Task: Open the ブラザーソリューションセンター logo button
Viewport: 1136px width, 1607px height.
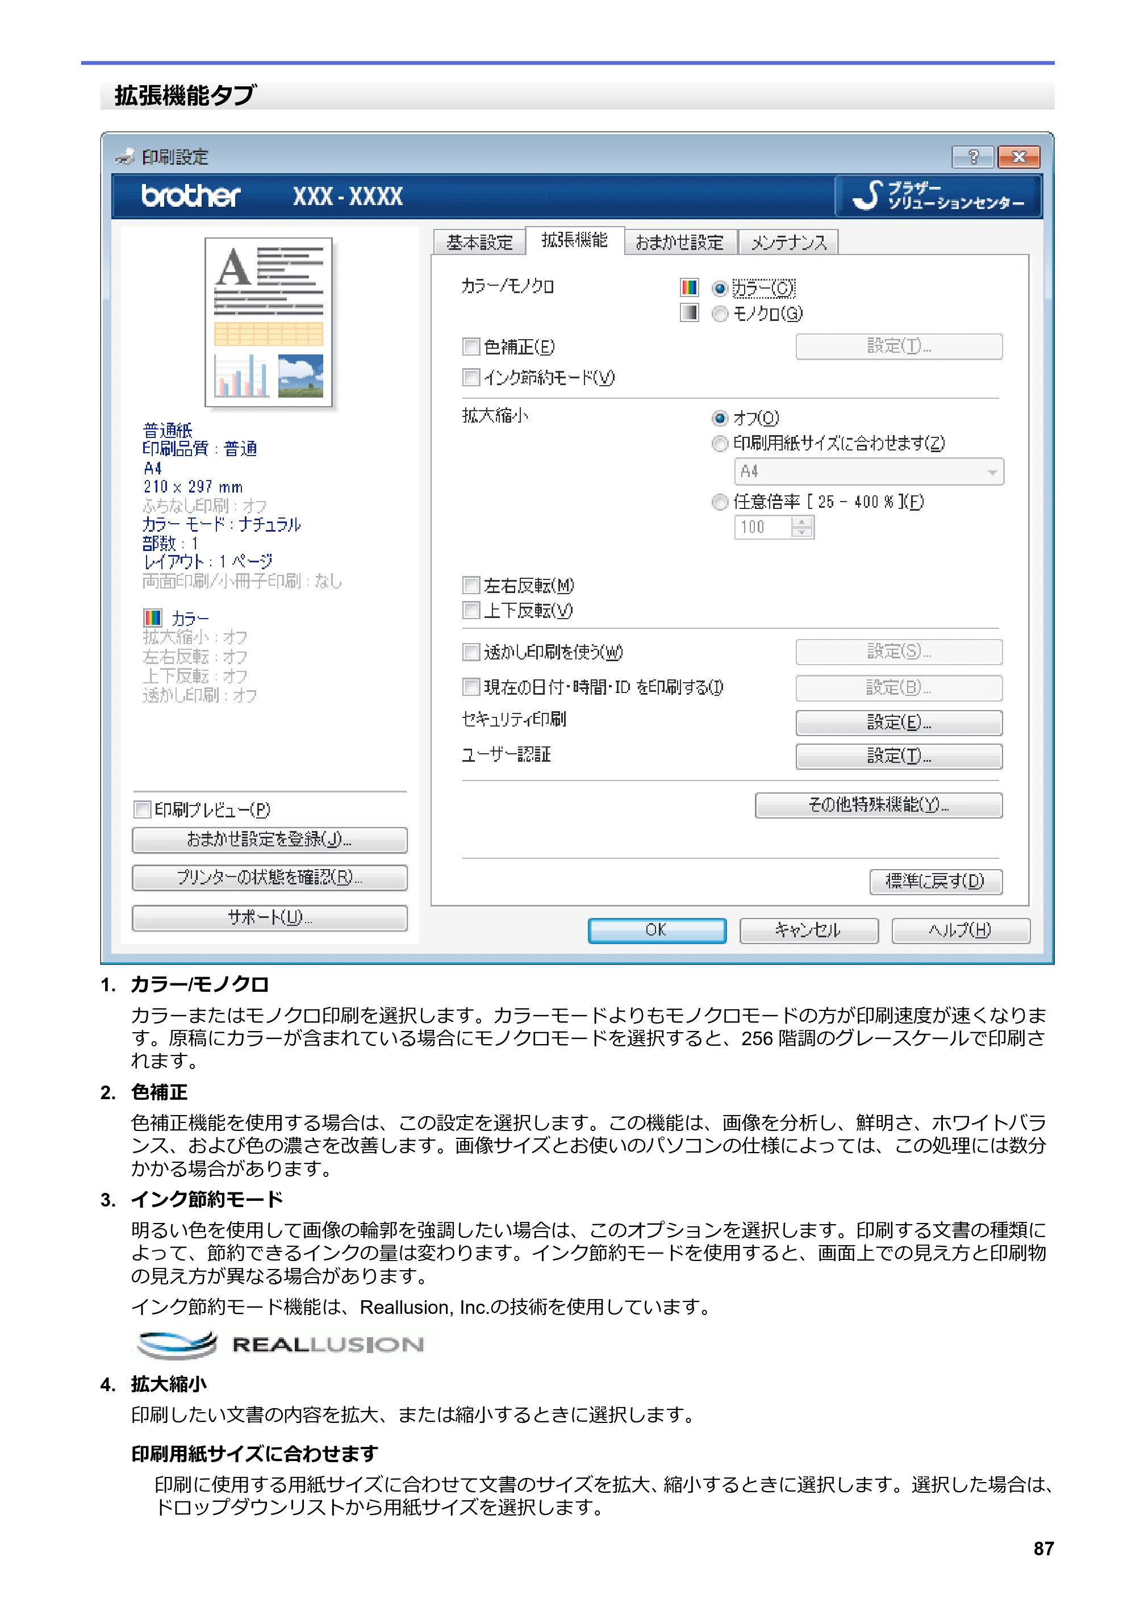Action: click(x=938, y=196)
